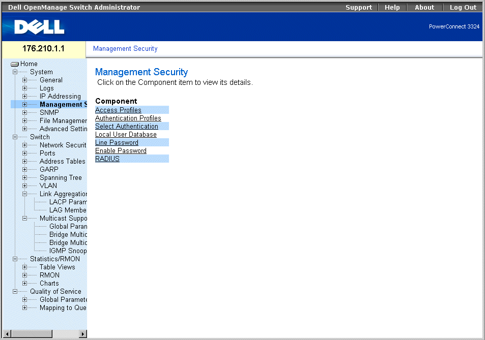Expand the VLAN tree node

coord(25,186)
